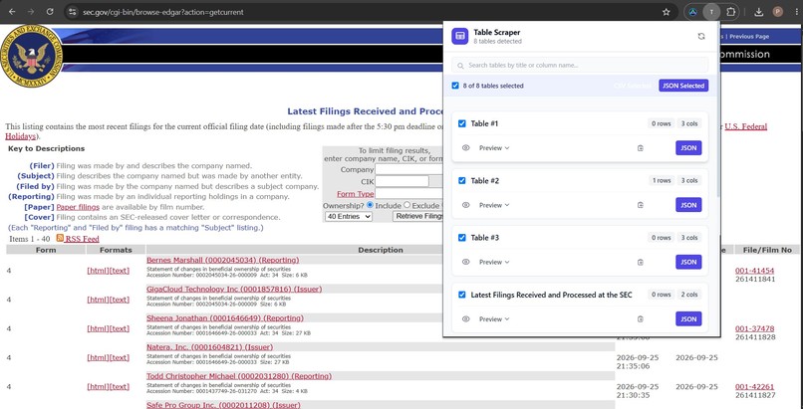Screen dimensions: 803x409
Task: Click the refresh tables icon in Table Scraper
Action: pyautogui.click(x=701, y=36)
